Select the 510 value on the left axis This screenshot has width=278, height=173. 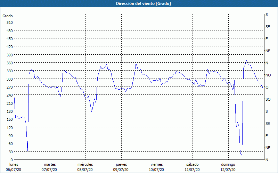pyautogui.click(x=9, y=22)
